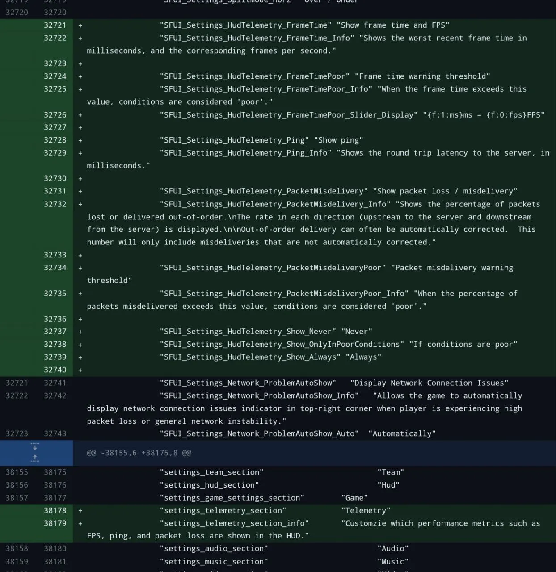Click new line number 32722
Screen dimensions: 556x572
coord(55,38)
